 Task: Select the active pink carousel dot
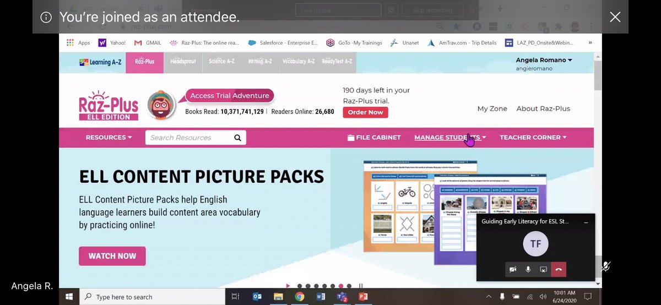coord(341,286)
